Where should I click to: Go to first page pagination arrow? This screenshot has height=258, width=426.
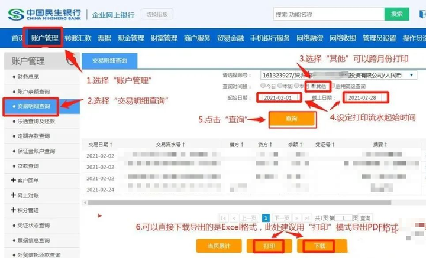click(223, 218)
